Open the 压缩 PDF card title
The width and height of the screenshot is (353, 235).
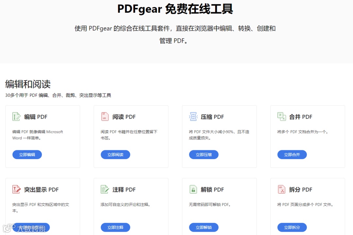point(212,117)
